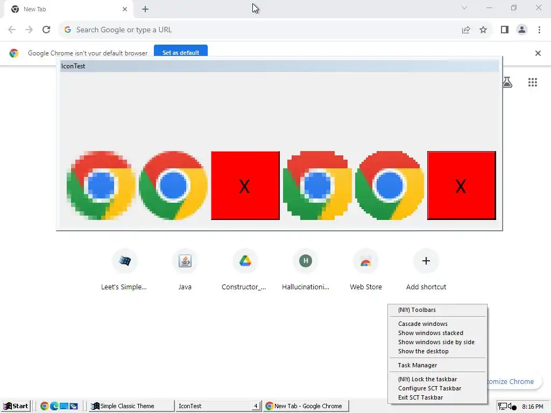Open Configure SCT Taskbar
Image resolution: width=551 pixels, height=413 pixels.
coord(437,388)
